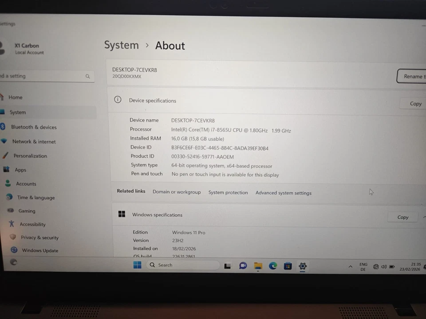Open Apps settings category
The width and height of the screenshot is (426, 319).
(20, 170)
